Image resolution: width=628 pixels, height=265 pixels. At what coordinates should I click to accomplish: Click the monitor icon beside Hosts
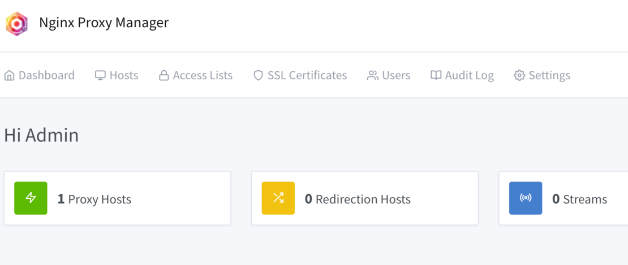(x=100, y=75)
